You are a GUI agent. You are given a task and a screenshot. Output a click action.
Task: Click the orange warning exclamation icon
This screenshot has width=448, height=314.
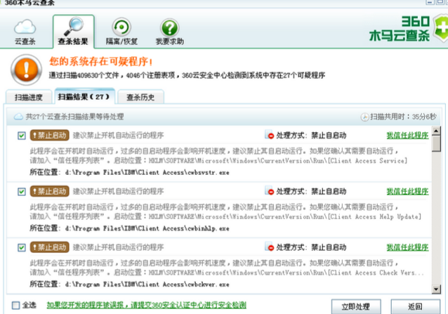coord(26,70)
